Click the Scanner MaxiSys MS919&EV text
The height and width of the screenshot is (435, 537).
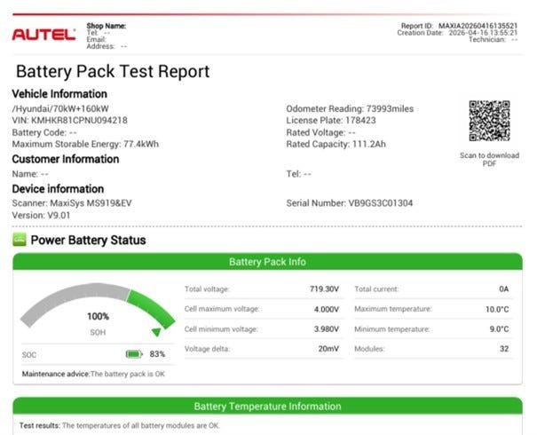tap(72, 203)
